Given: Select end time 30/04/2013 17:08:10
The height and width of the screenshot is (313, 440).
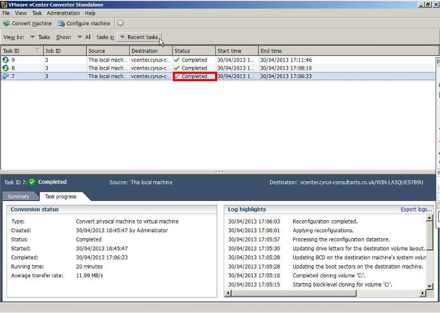Looking at the screenshot, I should [x=285, y=68].
